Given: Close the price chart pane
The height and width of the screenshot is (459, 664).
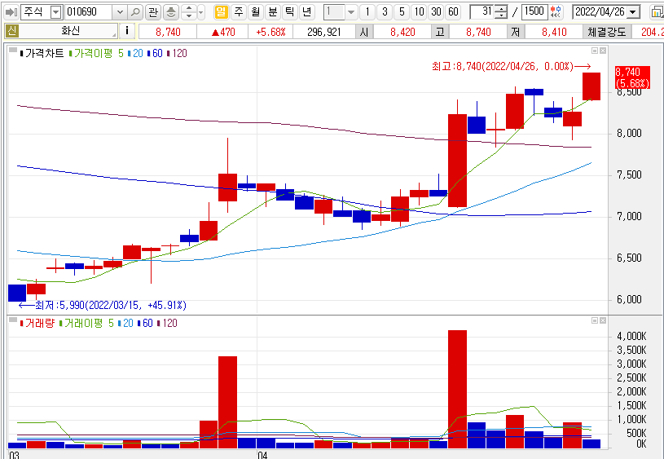Looking at the screenshot, I should 603,51.
